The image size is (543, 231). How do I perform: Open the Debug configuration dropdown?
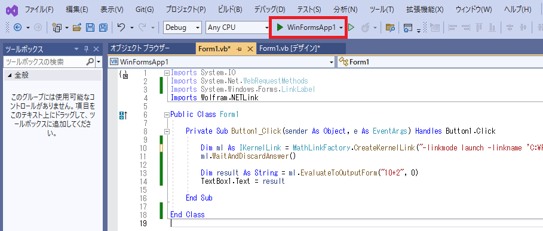click(182, 27)
